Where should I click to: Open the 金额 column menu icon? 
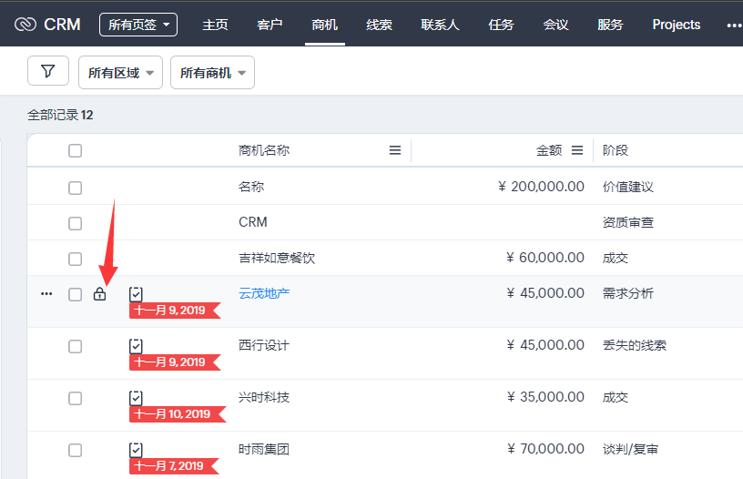coord(577,150)
